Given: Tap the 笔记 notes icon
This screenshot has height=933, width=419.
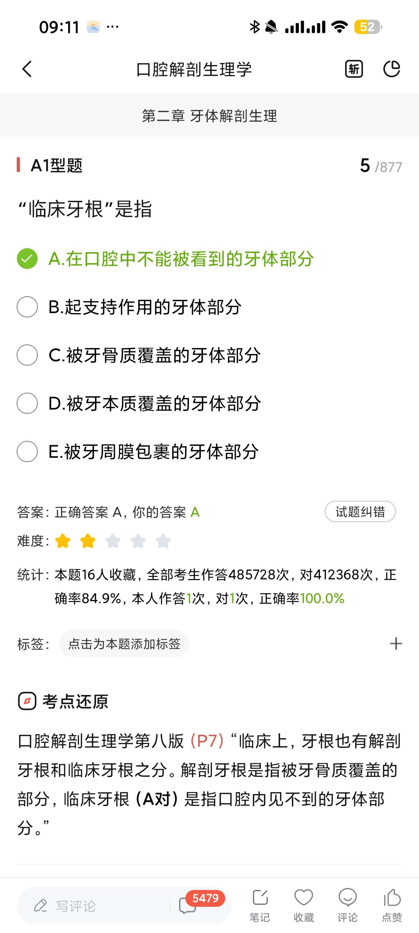Looking at the screenshot, I should 260,905.
